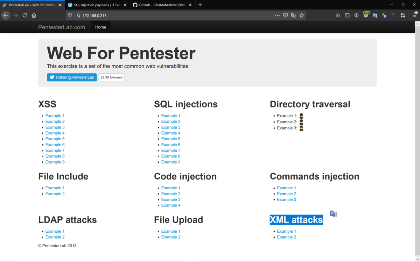Reload the current page

coord(24,15)
